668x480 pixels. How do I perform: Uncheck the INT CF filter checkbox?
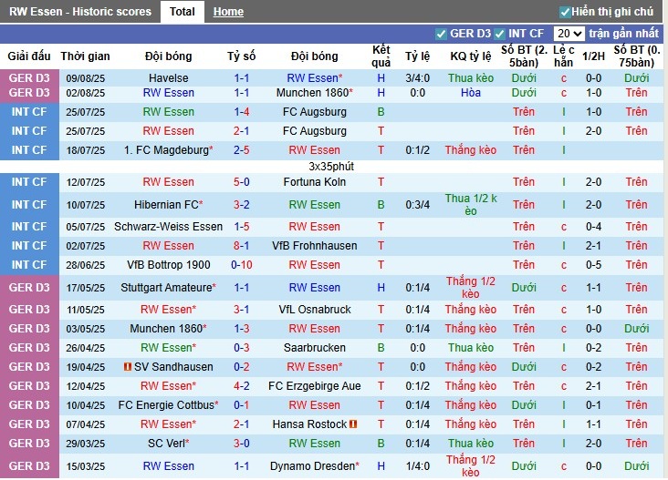click(499, 34)
